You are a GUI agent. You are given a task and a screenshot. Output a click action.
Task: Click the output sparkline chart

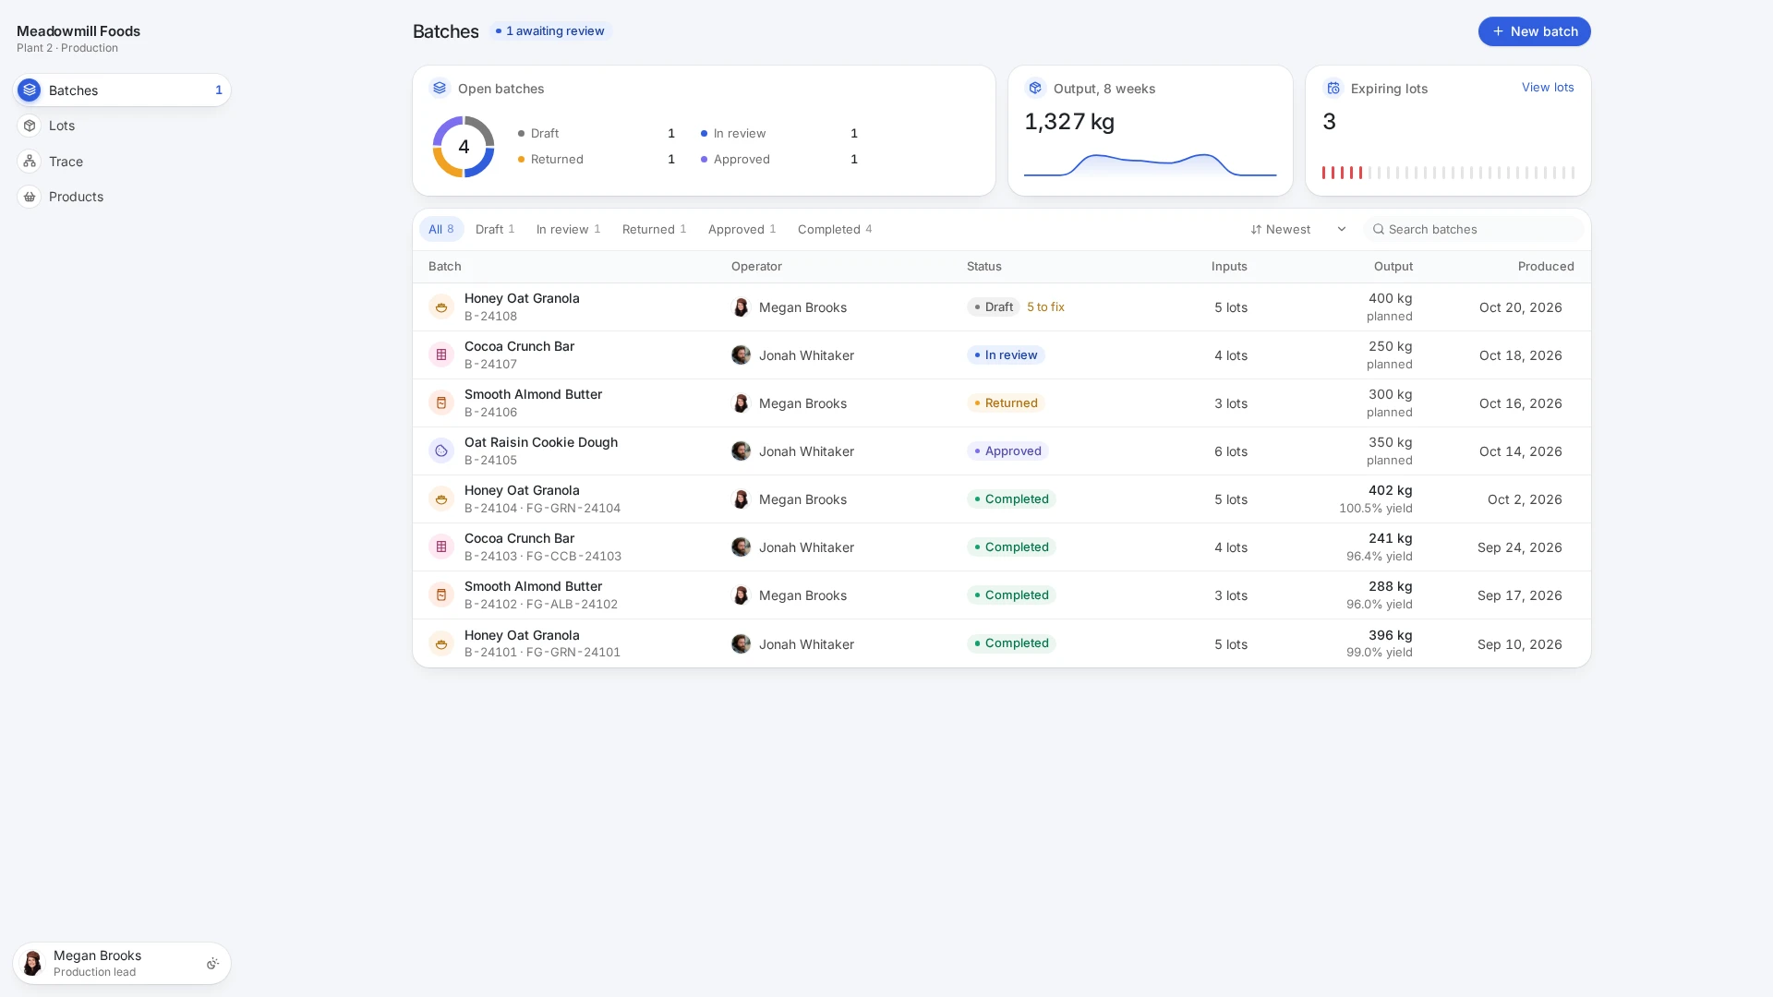click(x=1150, y=164)
